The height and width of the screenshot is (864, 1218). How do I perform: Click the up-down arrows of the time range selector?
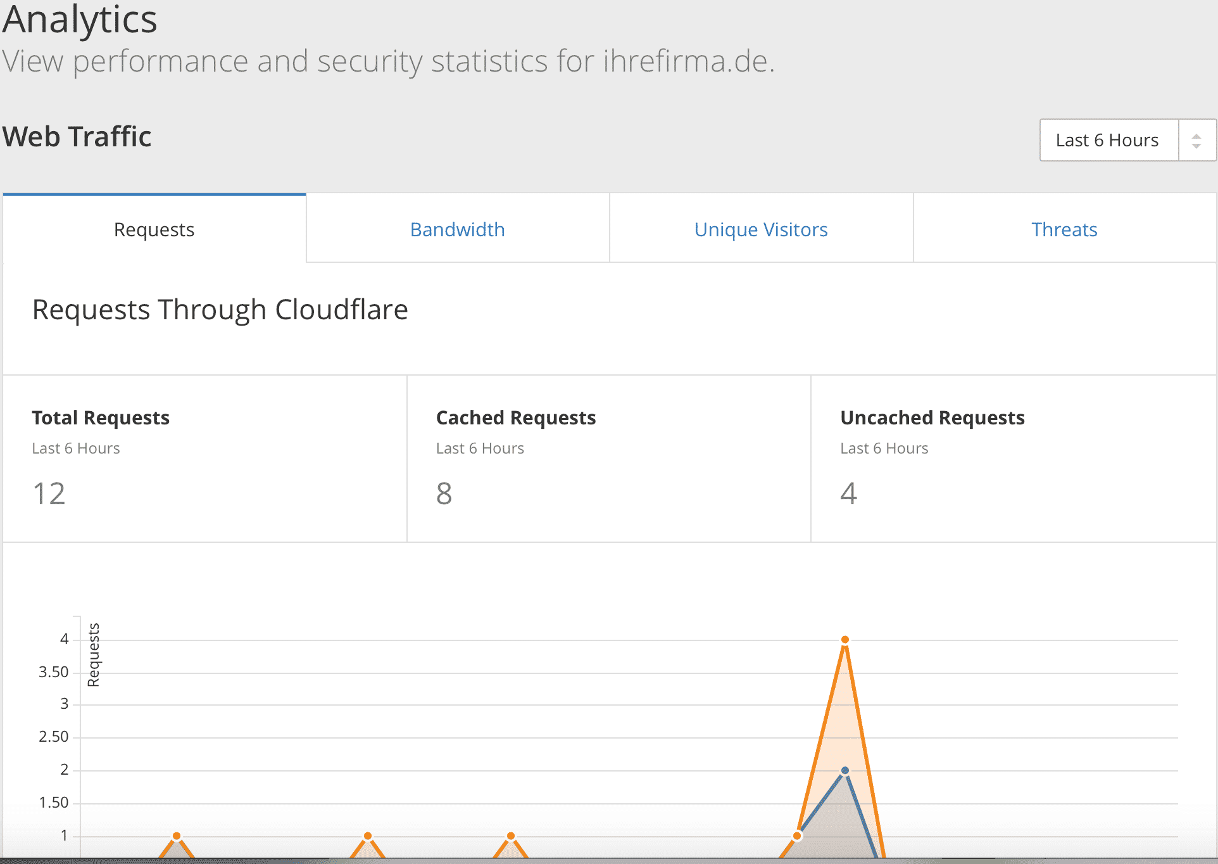(x=1196, y=140)
